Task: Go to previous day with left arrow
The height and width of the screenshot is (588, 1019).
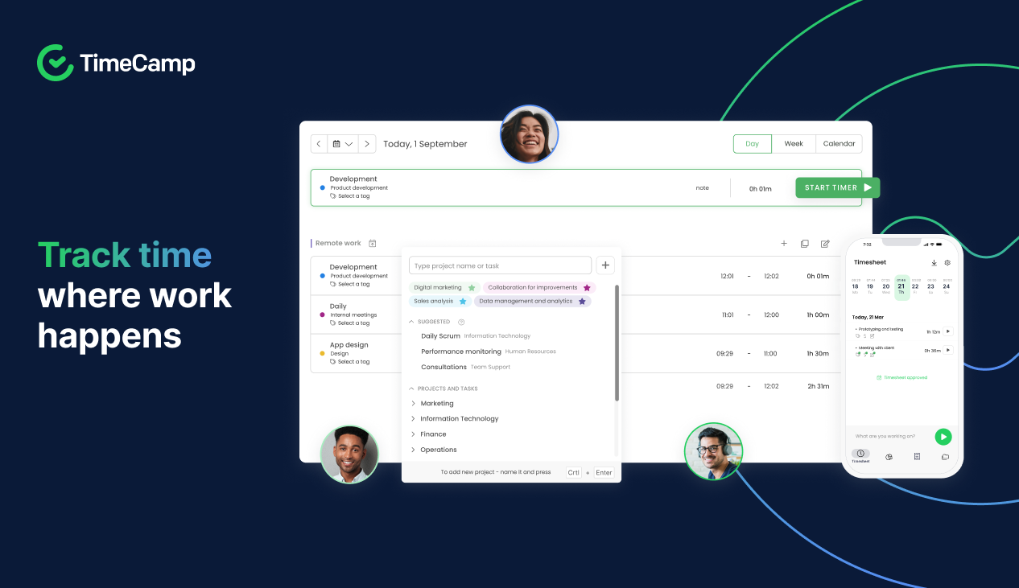Action: (x=319, y=144)
